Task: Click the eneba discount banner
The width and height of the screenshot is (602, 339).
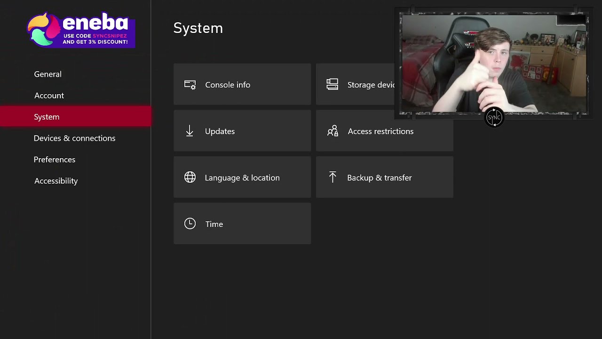Action: click(x=81, y=30)
